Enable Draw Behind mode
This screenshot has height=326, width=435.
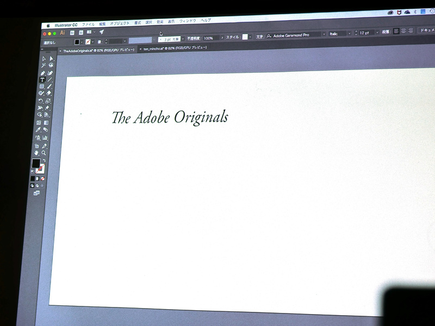(x=37, y=186)
